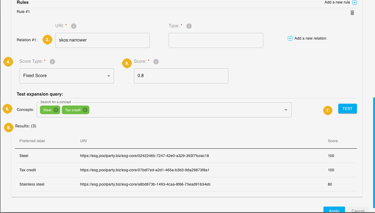The image size is (375, 213).
Task: Click the info icon beside Score
Action: (x=156, y=61)
